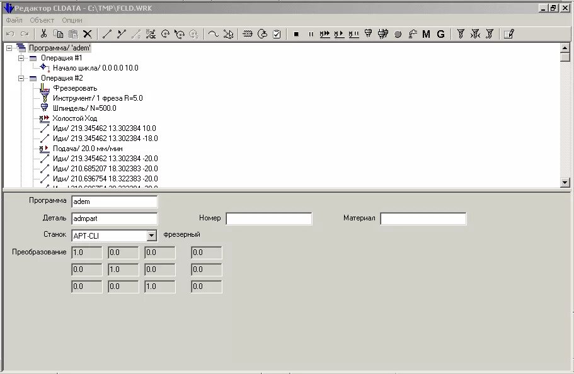
Task: Click the Деталь field containing admpart
Action: click(115, 218)
